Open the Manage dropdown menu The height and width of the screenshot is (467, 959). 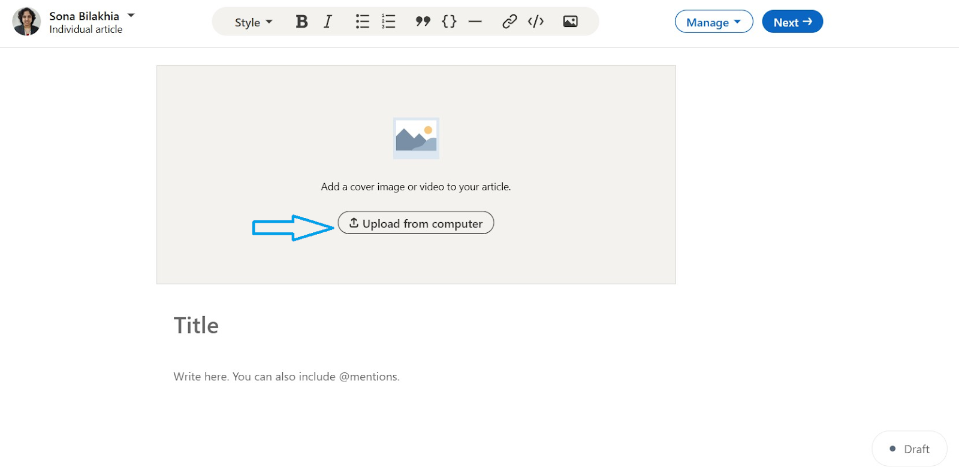714,22
